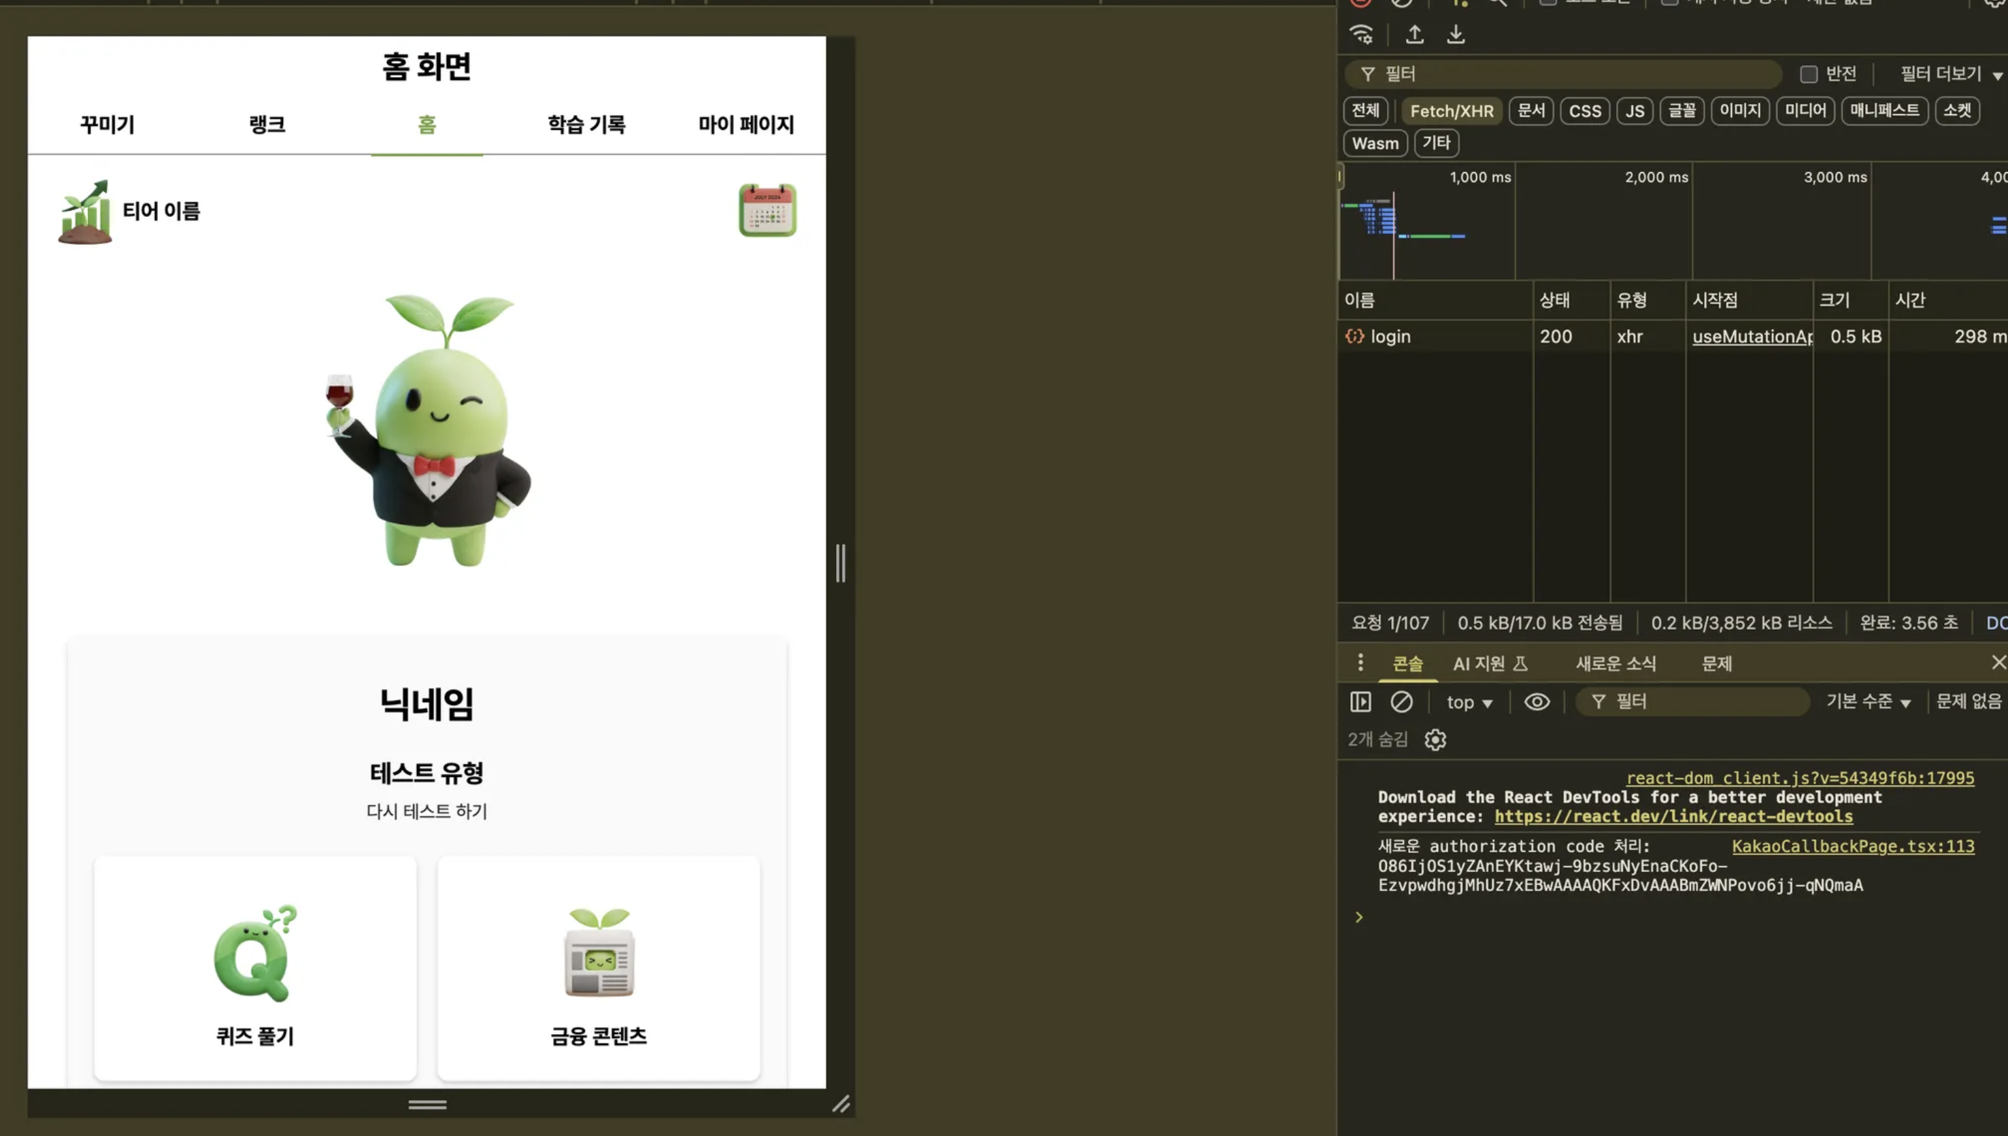Click the import HAR upload icon
This screenshot has width=2008, height=1136.
point(1414,34)
